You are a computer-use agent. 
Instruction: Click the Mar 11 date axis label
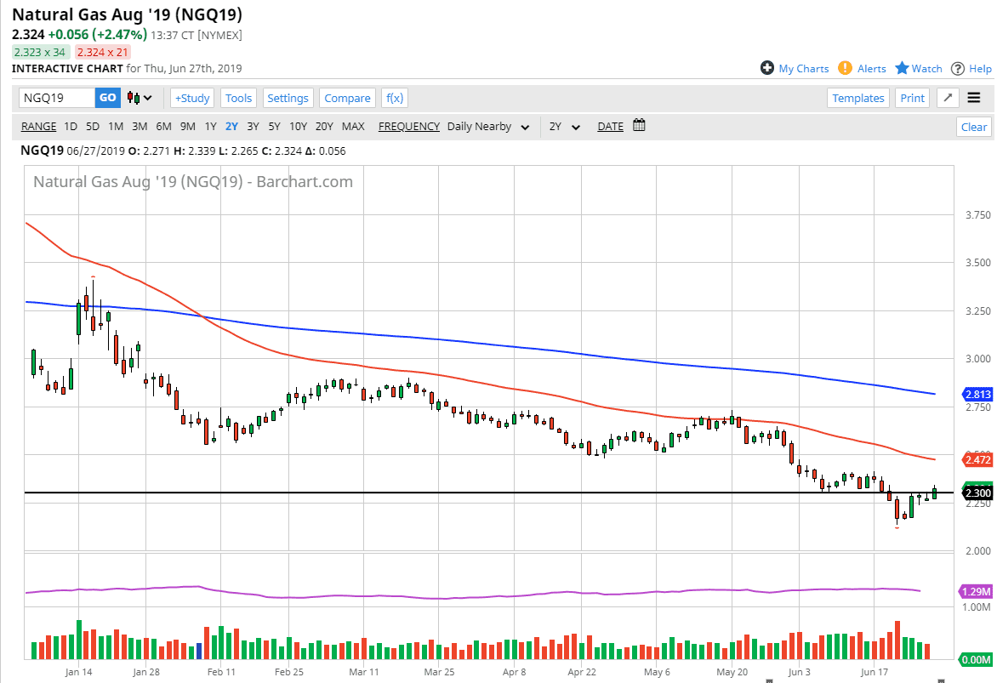(x=364, y=672)
